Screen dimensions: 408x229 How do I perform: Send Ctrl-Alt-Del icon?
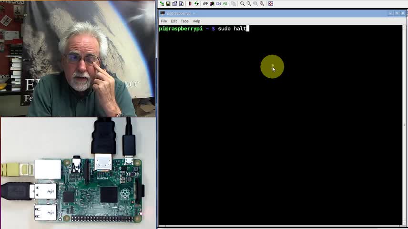point(205,4)
